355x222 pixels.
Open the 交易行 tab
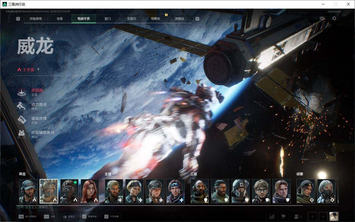click(x=132, y=19)
